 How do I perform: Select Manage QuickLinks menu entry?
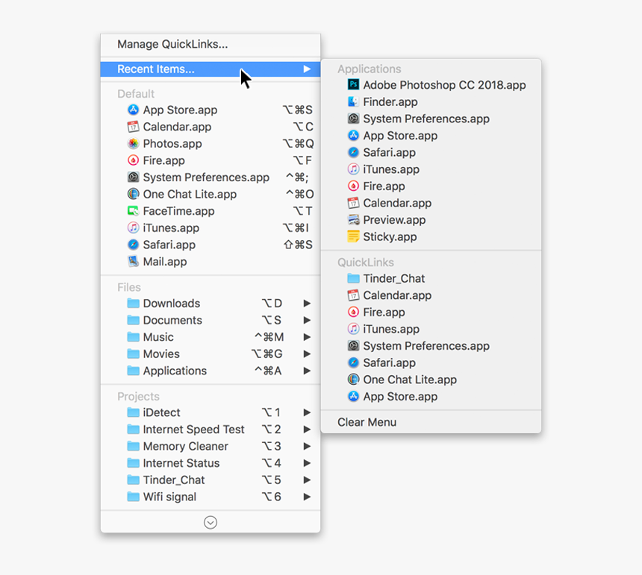[172, 45]
